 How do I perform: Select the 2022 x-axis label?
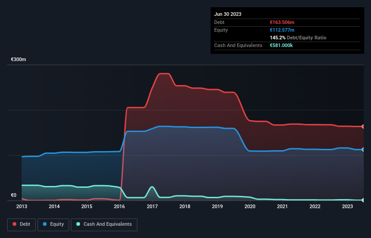point(315,206)
